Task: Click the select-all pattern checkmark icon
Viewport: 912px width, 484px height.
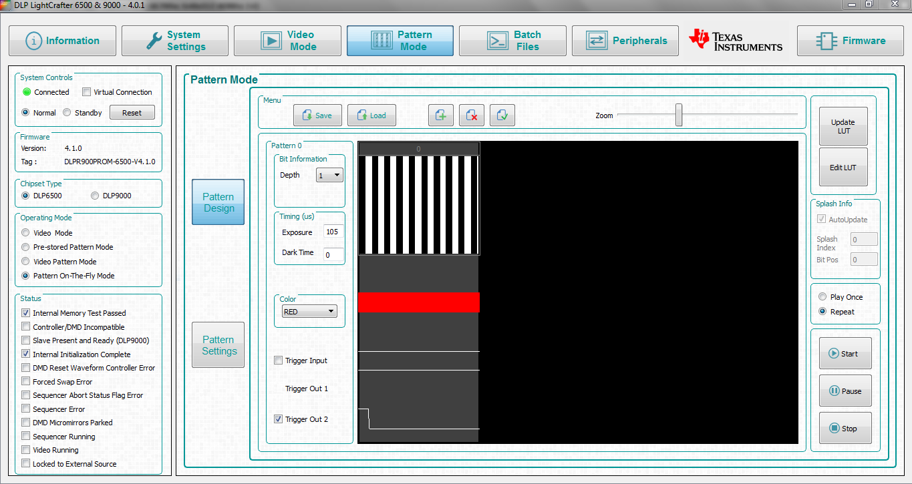Action: [x=502, y=115]
